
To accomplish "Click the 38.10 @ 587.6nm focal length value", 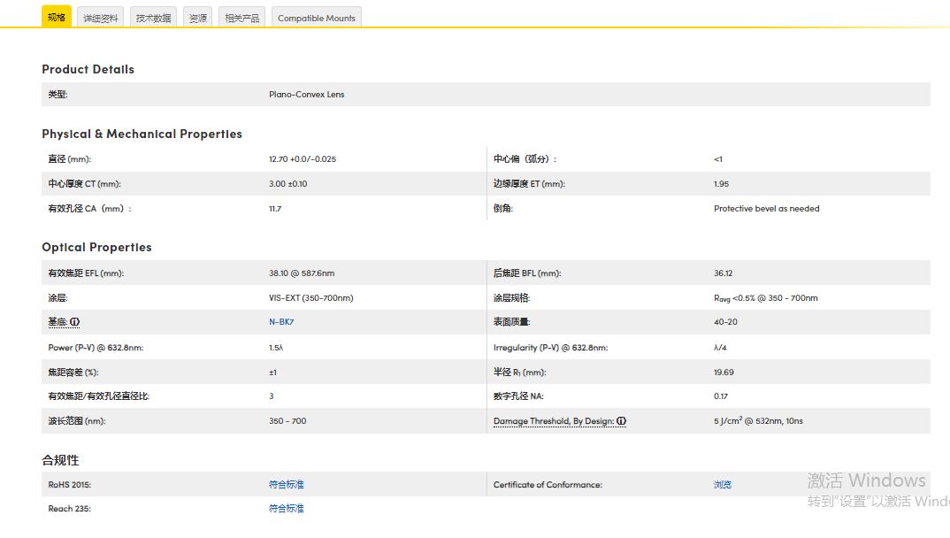I will [302, 273].
